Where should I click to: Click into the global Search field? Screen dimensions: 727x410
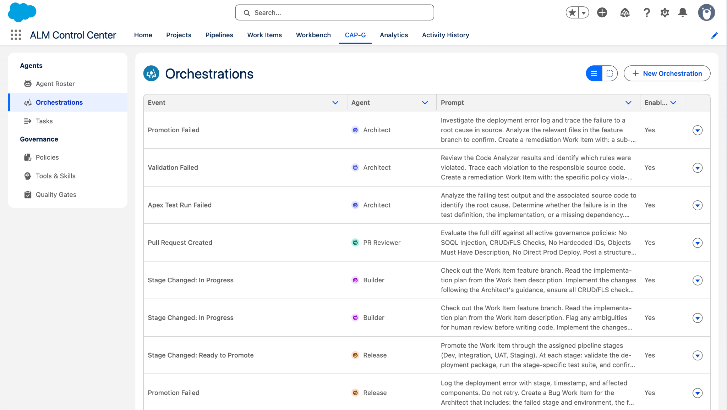(x=334, y=13)
